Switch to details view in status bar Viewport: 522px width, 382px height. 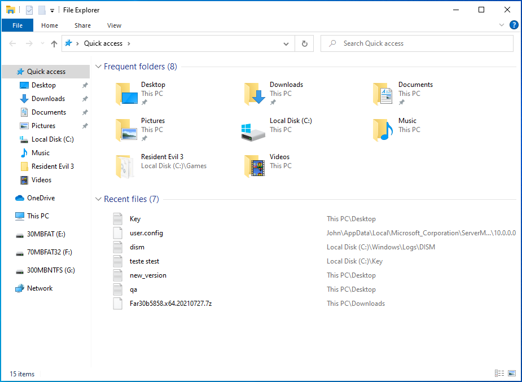pos(499,374)
